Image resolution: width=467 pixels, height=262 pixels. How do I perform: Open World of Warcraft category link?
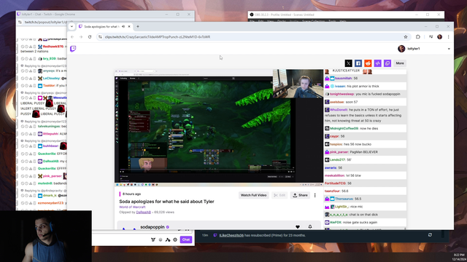click(132, 207)
